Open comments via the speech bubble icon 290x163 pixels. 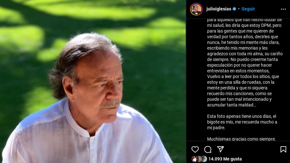point(208,149)
